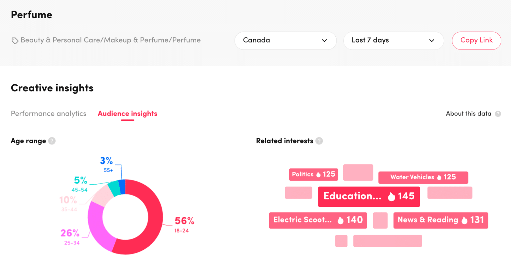Select the Education interest tag

coord(369,196)
